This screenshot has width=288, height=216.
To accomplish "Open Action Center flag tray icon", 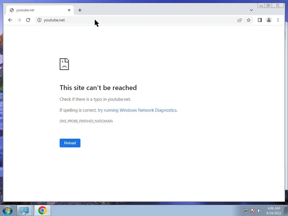I will tap(253, 211).
